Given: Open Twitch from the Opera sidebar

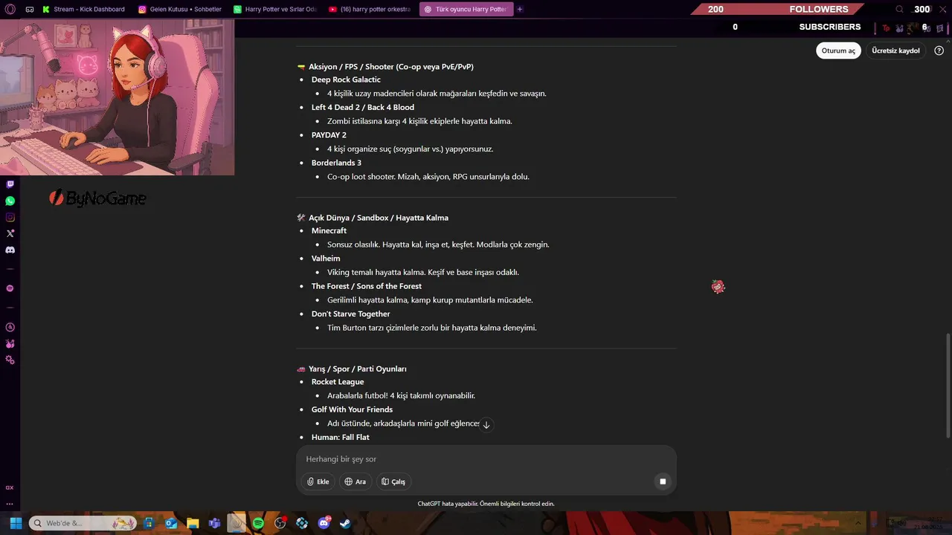Looking at the screenshot, I should coord(10,184).
